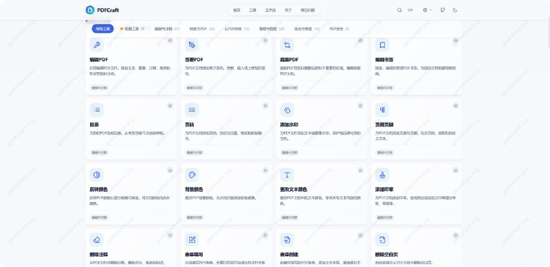Click the 表单填写 pencil-square icon
550x267 pixels.
coord(192,240)
